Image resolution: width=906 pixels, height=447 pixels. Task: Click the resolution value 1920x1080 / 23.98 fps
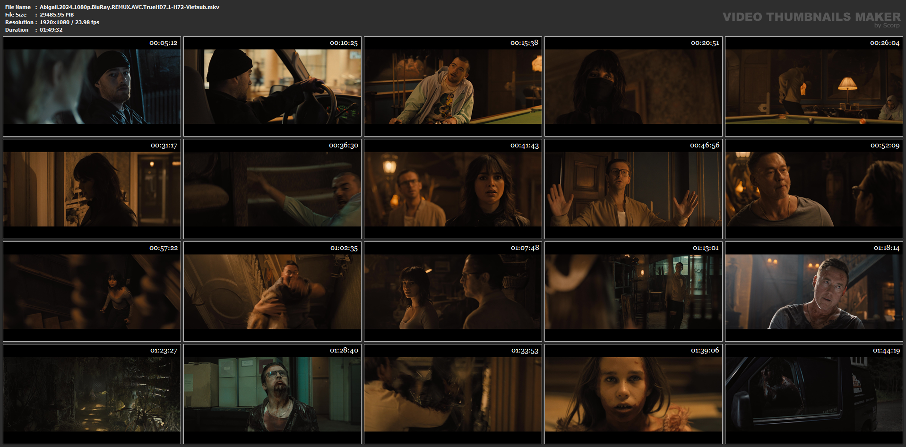[x=69, y=22]
